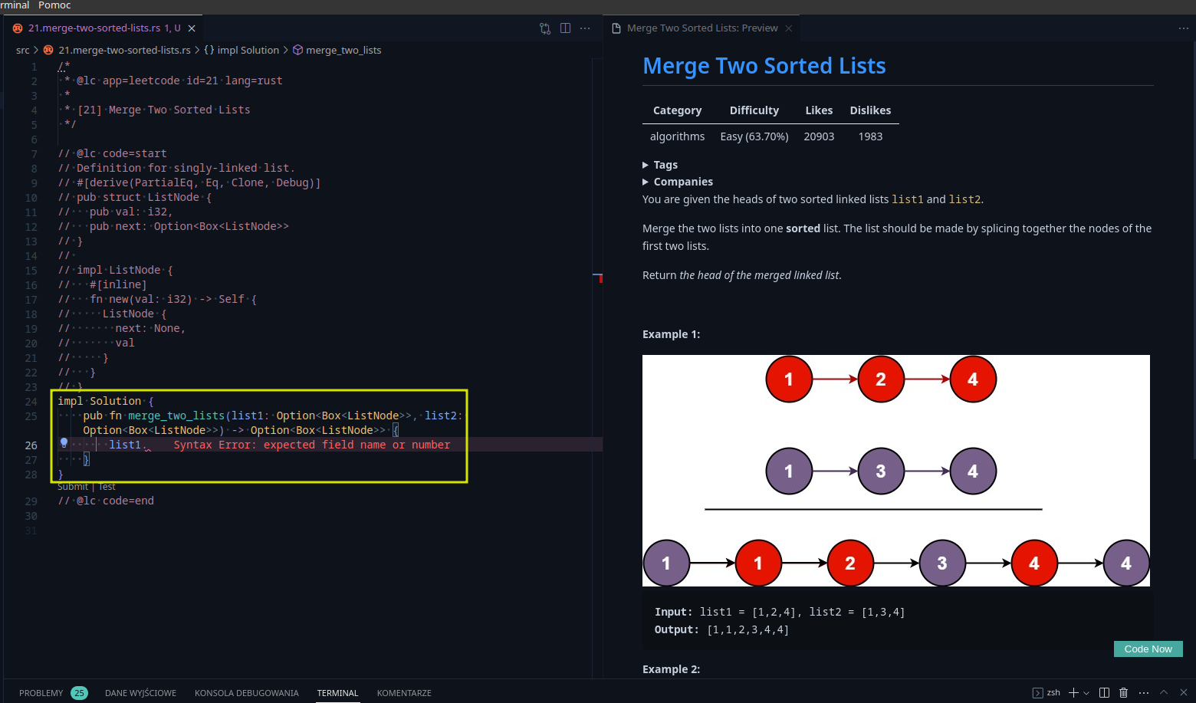Open terminal panel more actions ellipsis
1196x703 pixels.
[1144, 693]
